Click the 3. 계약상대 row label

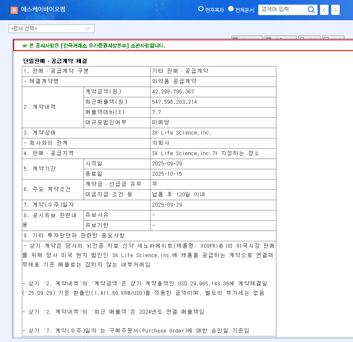(39, 133)
